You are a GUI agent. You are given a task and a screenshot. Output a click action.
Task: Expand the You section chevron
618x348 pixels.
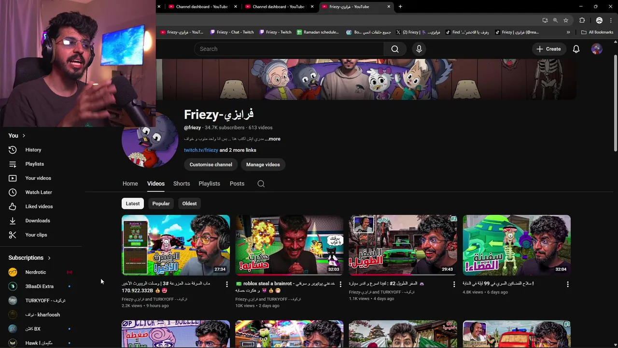pyautogui.click(x=24, y=136)
